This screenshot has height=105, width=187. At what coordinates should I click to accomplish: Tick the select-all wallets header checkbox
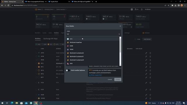[37, 49]
